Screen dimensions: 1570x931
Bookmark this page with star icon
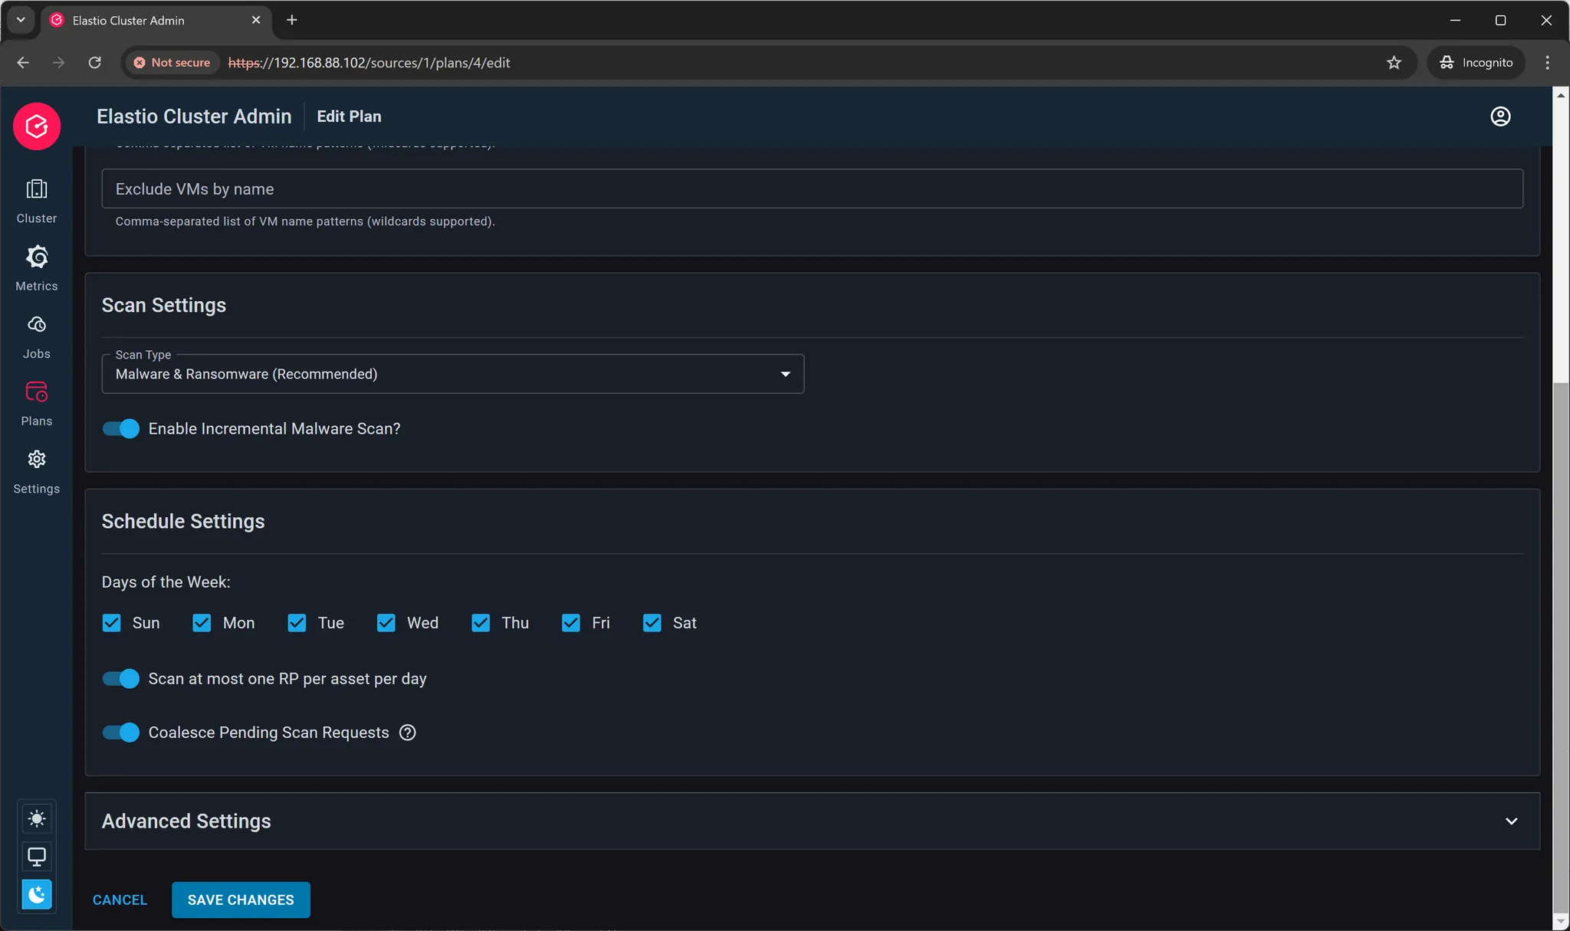click(x=1394, y=63)
